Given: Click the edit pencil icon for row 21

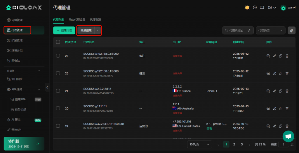Looking at the screenshot, I should pos(274,91).
